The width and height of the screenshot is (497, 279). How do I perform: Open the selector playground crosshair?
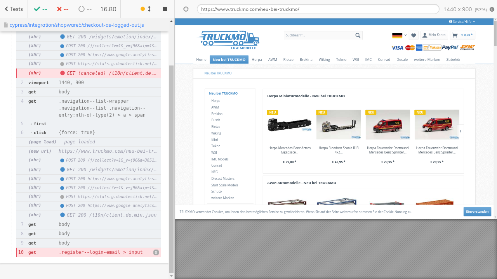[186, 9]
